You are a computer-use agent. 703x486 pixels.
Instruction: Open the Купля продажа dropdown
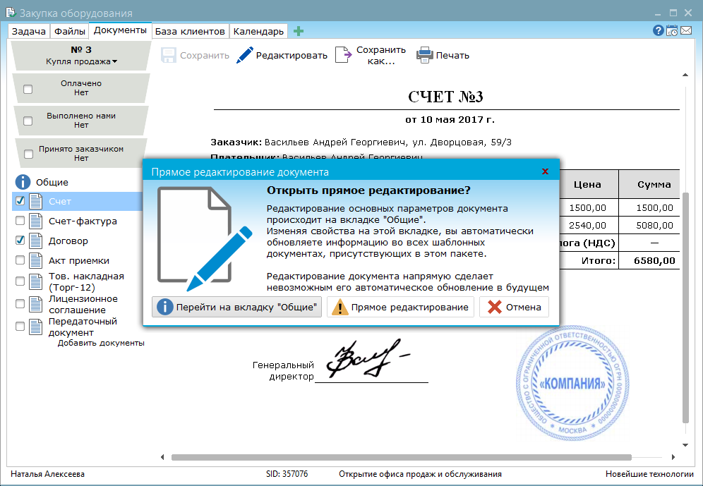click(x=82, y=61)
